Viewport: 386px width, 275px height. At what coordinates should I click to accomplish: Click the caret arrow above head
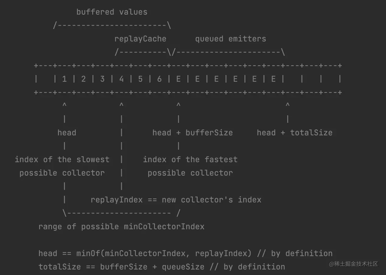click(64, 105)
